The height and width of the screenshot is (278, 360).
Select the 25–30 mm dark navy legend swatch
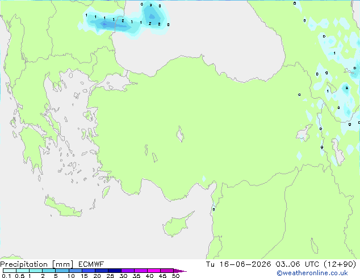click(115, 271)
